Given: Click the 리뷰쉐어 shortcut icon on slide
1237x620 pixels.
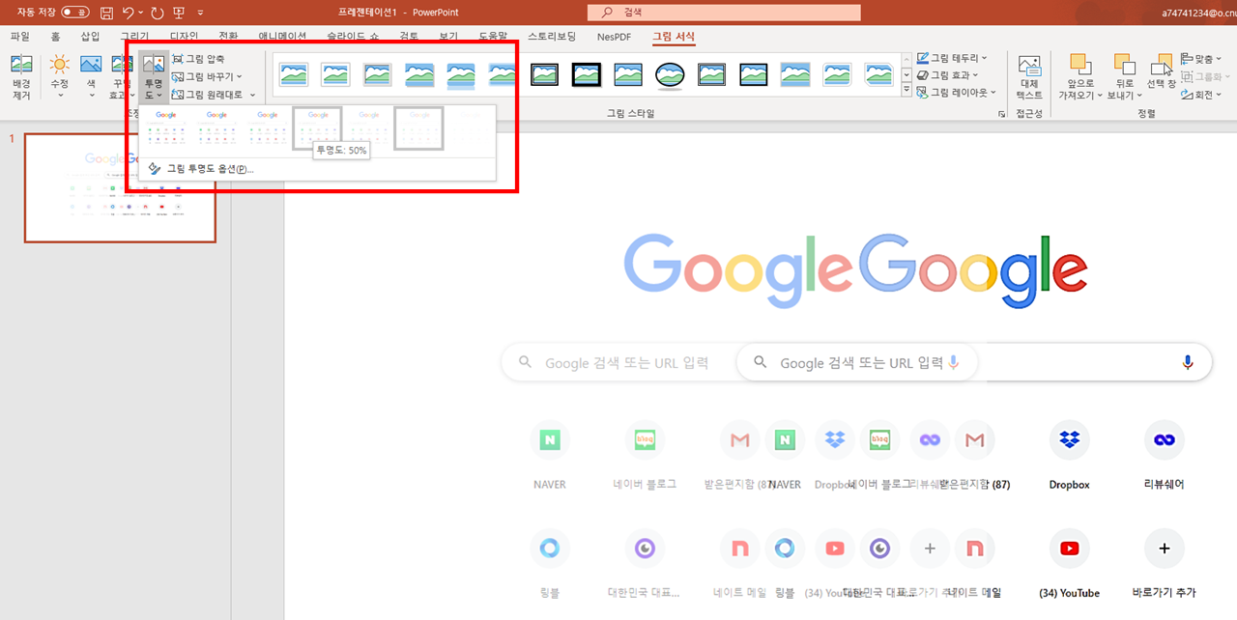Looking at the screenshot, I should click(x=1164, y=439).
